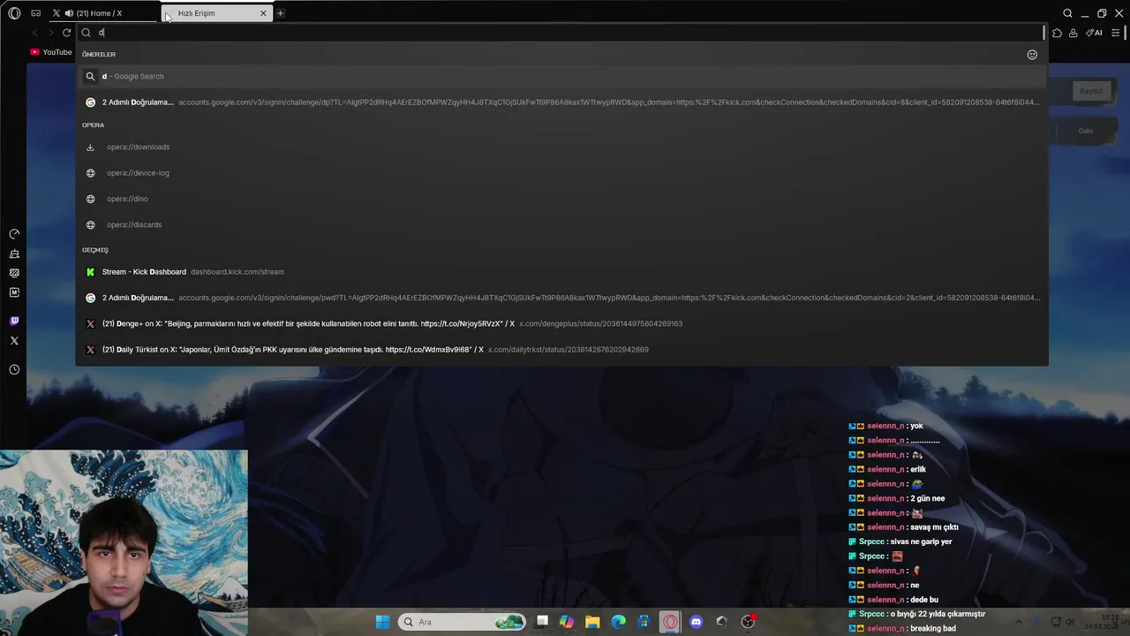1130x636 pixels.
Task: Open the GX Corner gamepad icon
Action: (x=35, y=13)
